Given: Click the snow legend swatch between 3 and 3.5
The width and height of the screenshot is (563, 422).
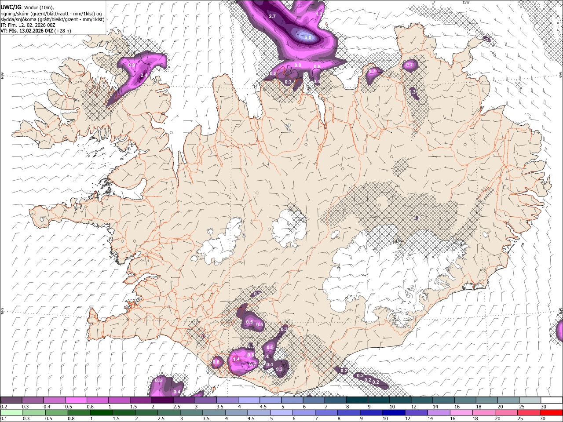Looking at the screenshot, I should click(205, 400).
